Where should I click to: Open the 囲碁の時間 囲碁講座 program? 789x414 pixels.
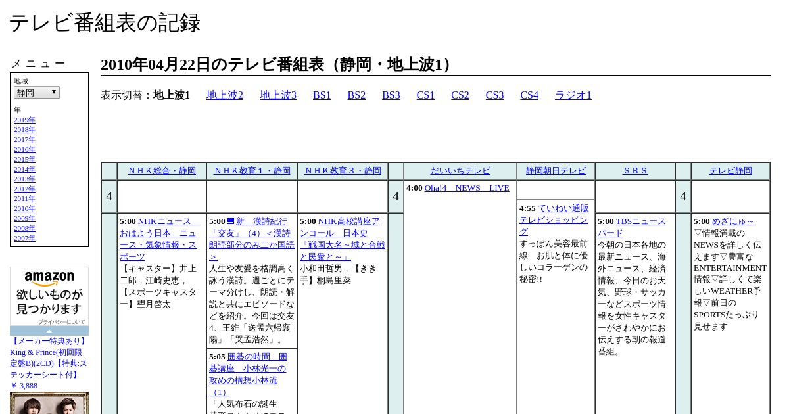249,375
